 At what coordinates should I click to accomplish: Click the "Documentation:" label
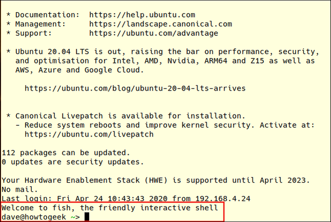43,14
